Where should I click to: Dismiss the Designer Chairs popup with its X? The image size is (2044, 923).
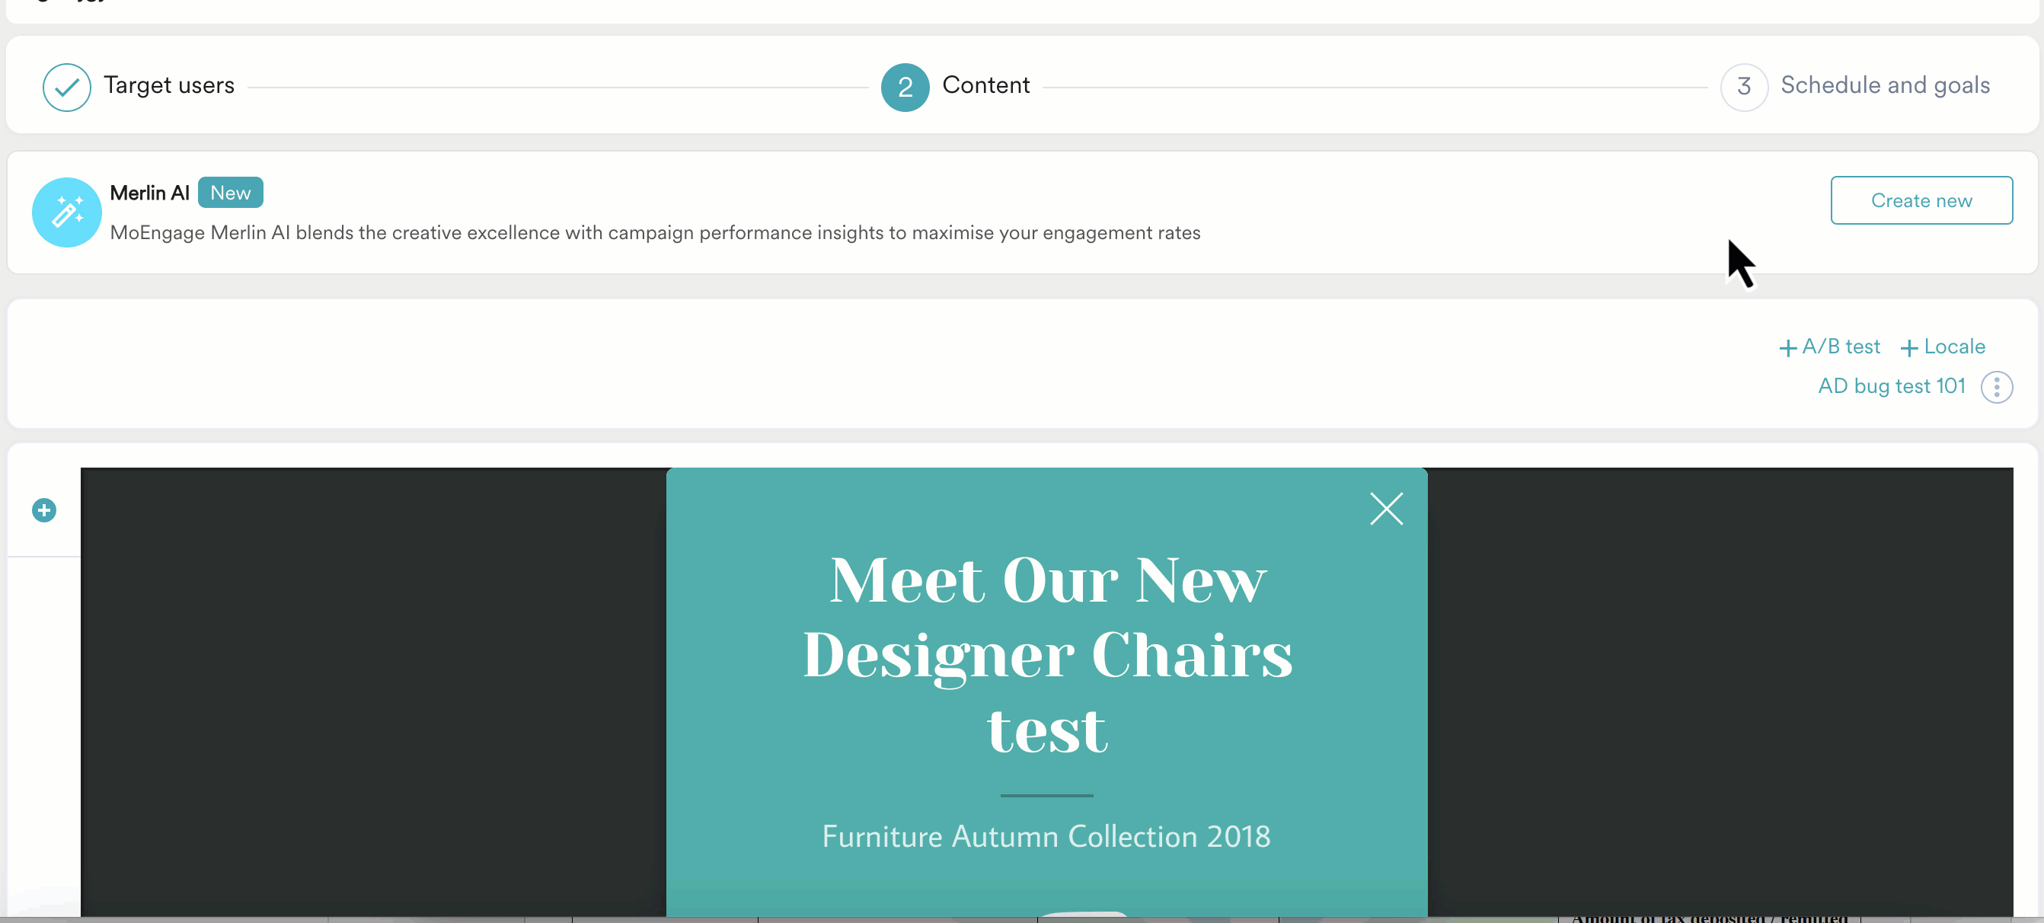1385,509
